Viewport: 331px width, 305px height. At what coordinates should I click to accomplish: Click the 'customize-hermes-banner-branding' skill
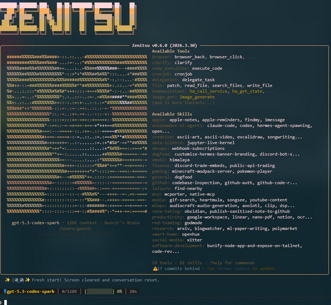coord(214,154)
